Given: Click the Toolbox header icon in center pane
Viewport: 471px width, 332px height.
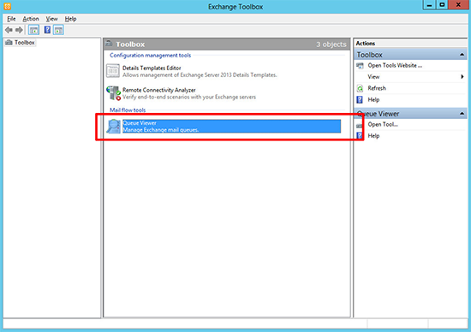Looking at the screenshot, I should pos(109,44).
